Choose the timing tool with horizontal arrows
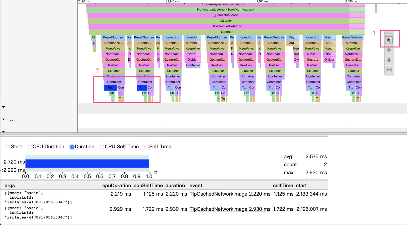The height and width of the screenshot is (225, 407). [x=389, y=70]
